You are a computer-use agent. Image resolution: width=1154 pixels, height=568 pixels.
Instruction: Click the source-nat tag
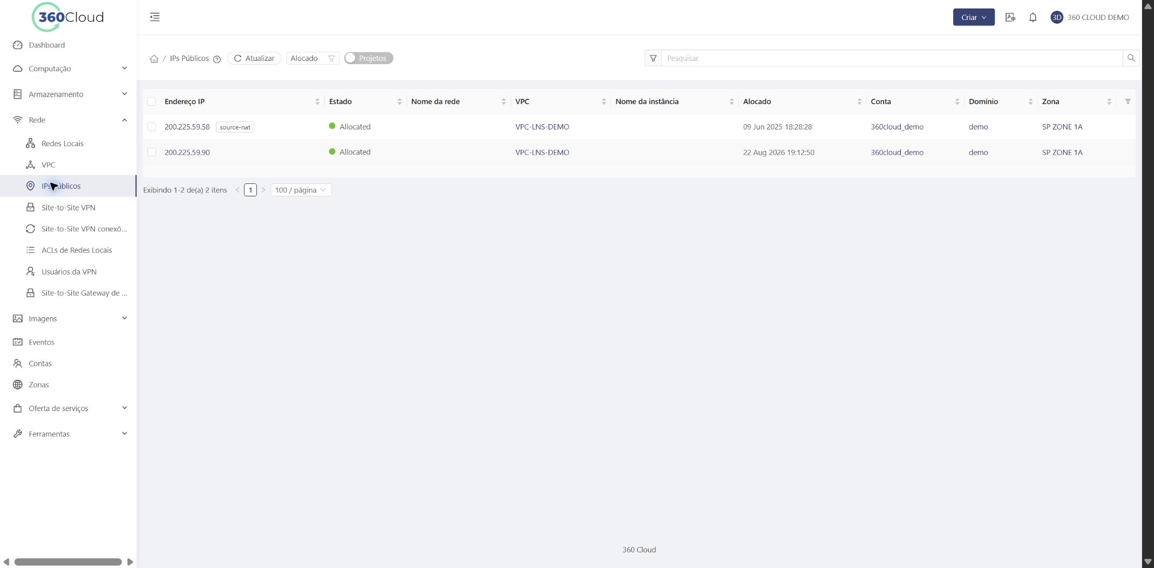point(235,127)
